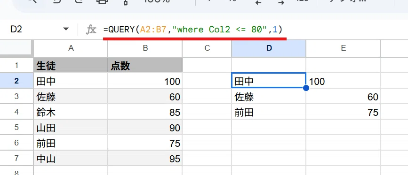Click the blue fill handle on cell D2
408x175 pixels.
pyautogui.click(x=306, y=88)
